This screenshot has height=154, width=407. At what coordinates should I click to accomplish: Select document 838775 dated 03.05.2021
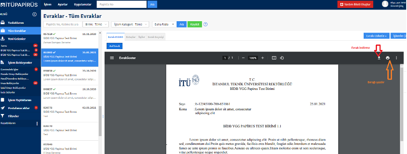[70, 112]
